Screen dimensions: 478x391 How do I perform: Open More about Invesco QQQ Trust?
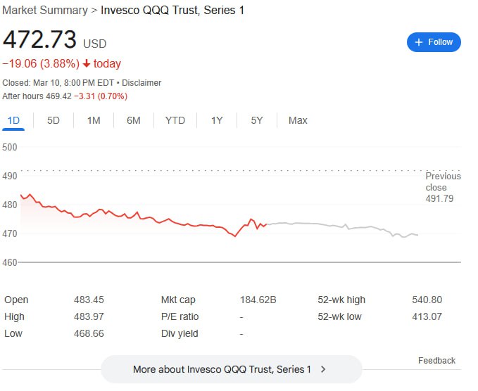click(222, 369)
